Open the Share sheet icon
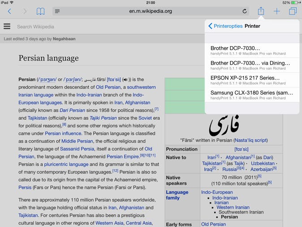The image size is (302, 227). (261, 11)
